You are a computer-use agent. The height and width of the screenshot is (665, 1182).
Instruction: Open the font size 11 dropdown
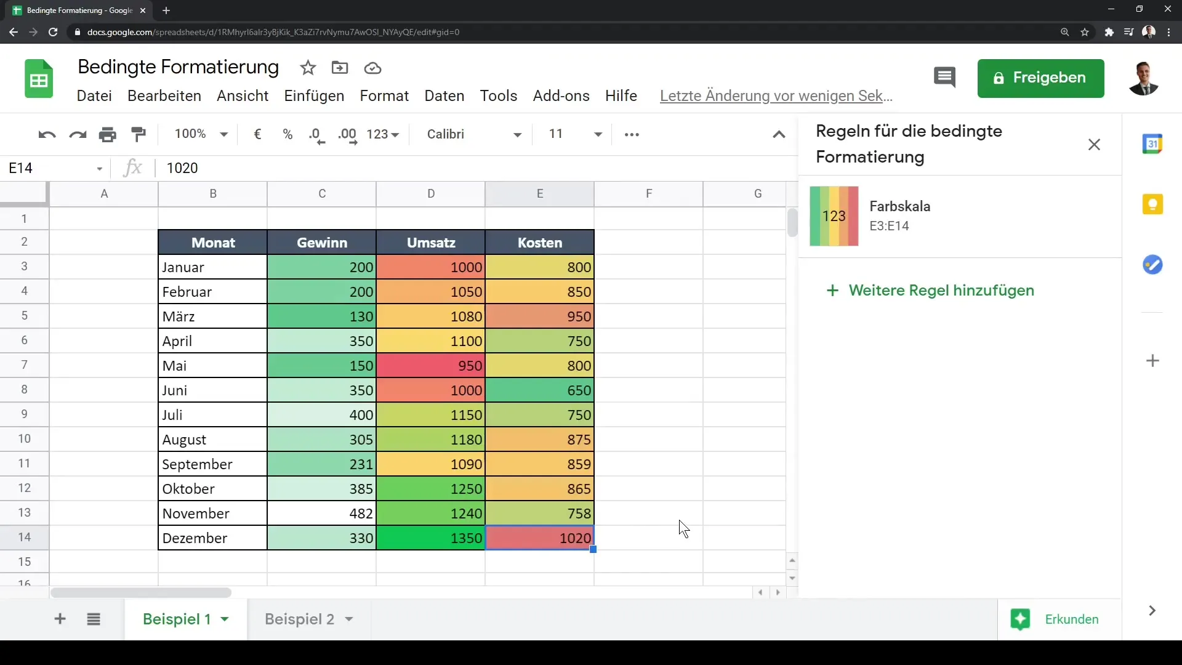575,134
